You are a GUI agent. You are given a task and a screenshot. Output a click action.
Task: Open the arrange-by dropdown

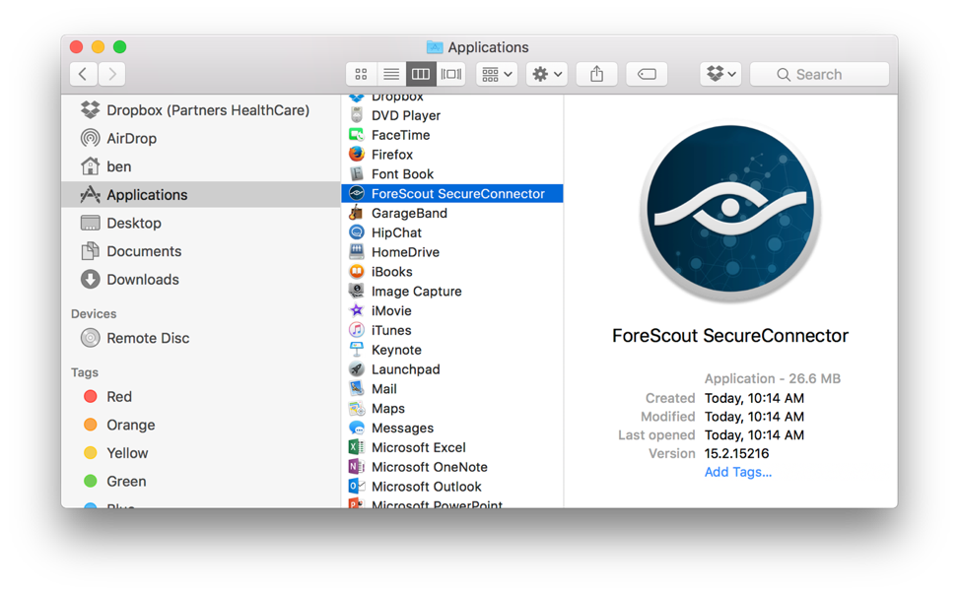[x=497, y=75]
